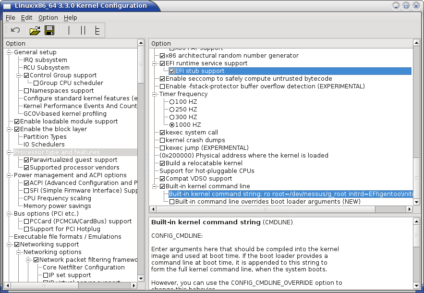Screen dimensions: 424x293
Task: Enable kernel crash dumps
Action: (x=162, y=140)
